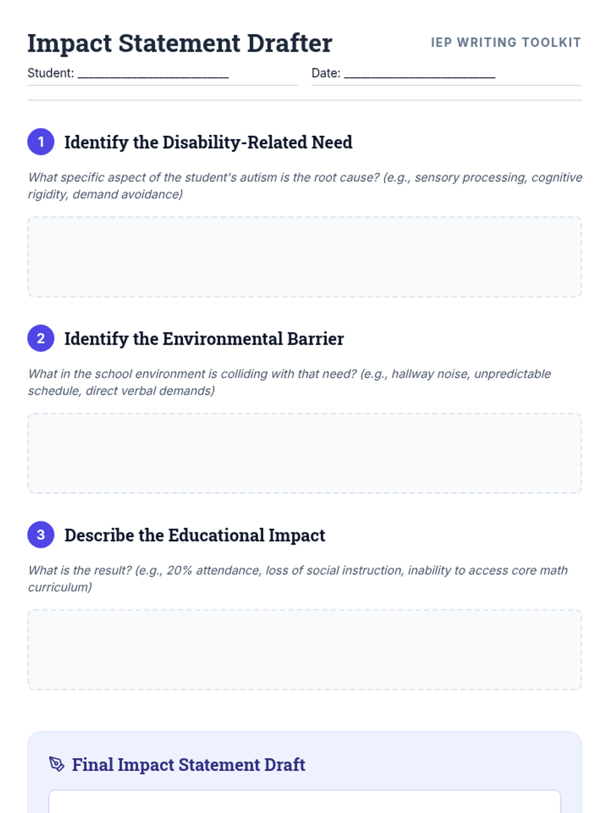Viewport: 609px width, 813px height.
Task: Click the Identify the Disability-Related Need heading
Action: (x=208, y=142)
